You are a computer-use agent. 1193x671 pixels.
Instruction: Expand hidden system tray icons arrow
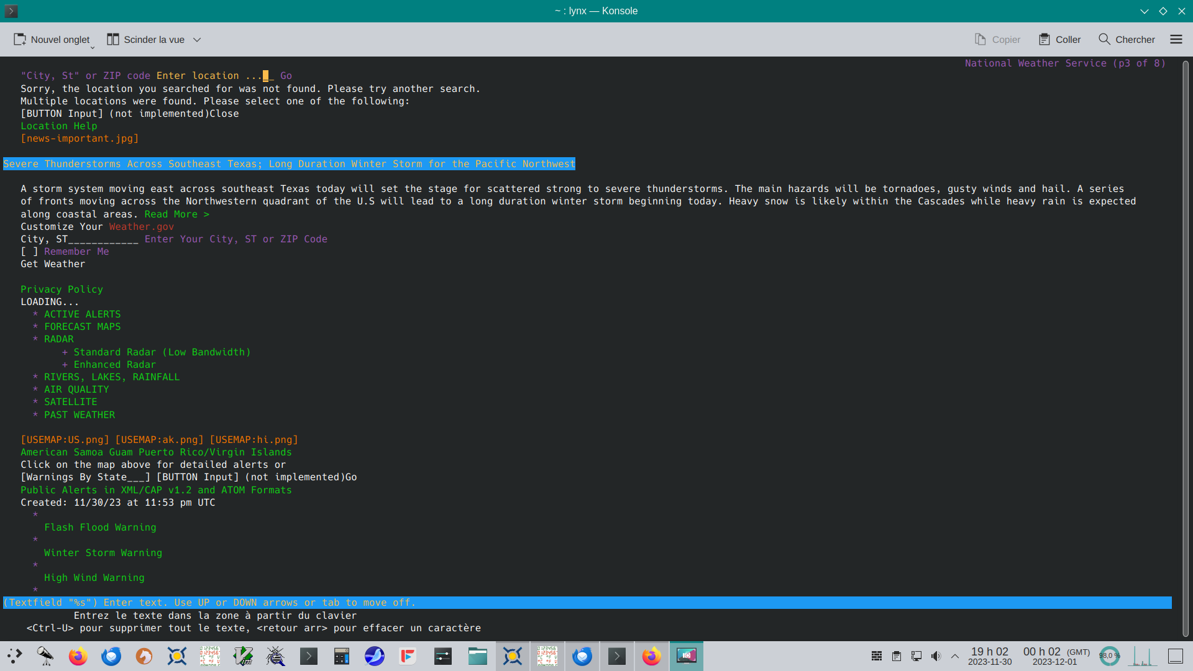955,656
